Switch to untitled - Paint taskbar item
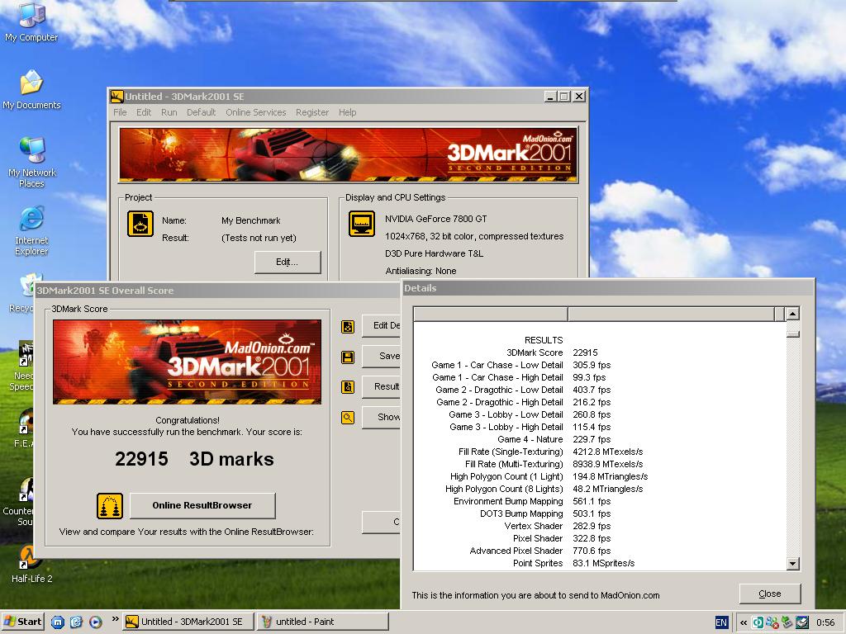 click(322, 622)
